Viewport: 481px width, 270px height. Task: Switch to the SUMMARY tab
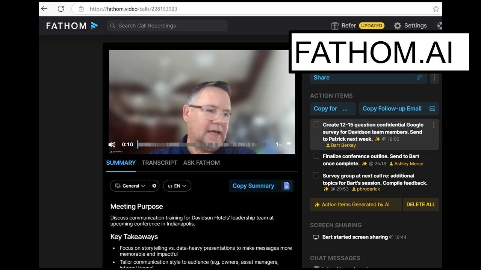coord(121,163)
